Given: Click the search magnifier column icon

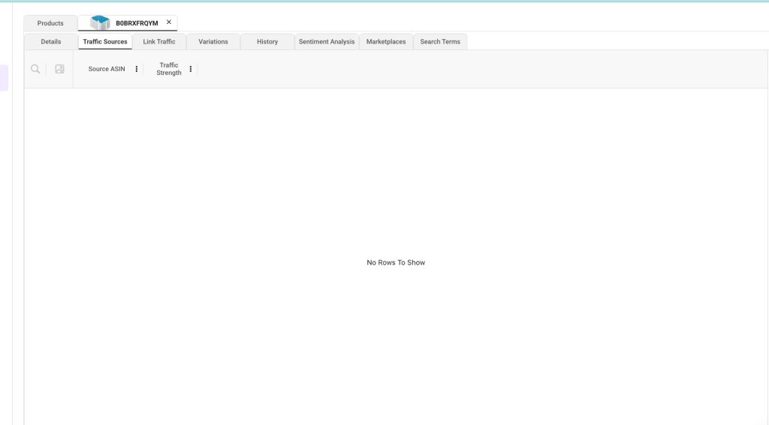Looking at the screenshot, I should coord(35,69).
